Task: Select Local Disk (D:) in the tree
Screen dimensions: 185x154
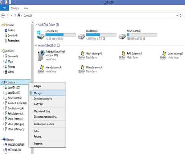Action: point(14,93)
